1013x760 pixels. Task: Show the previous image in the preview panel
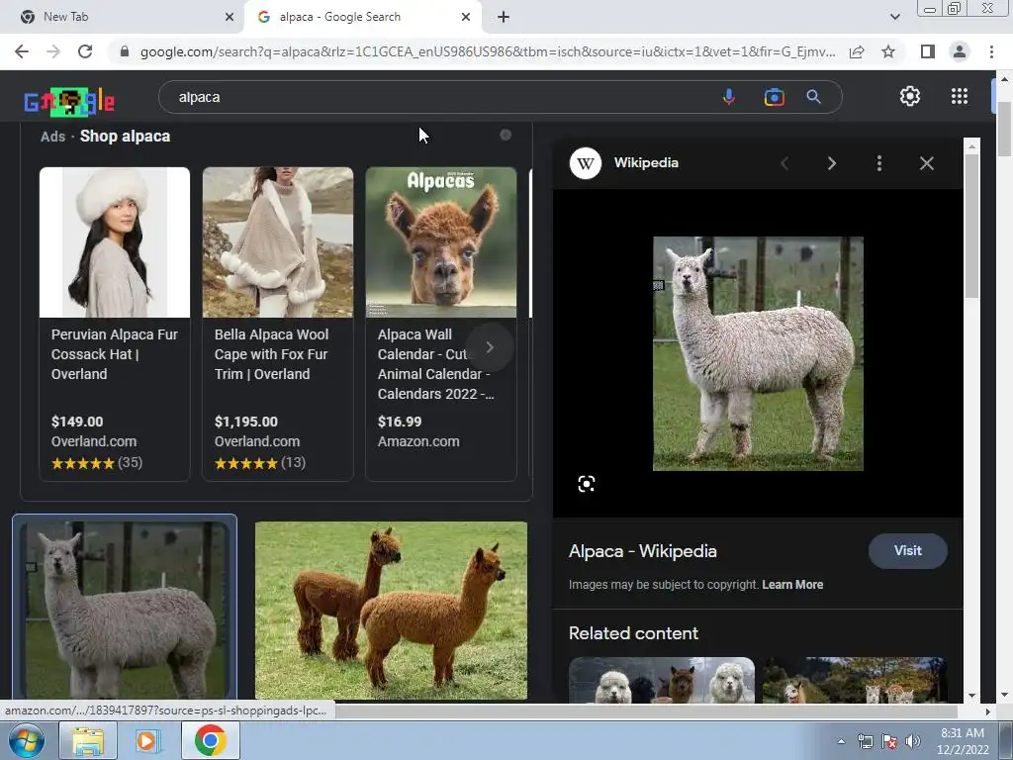(784, 163)
